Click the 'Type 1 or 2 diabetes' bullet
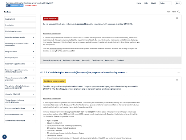The image size is (186, 140). [x=54, y=131]
